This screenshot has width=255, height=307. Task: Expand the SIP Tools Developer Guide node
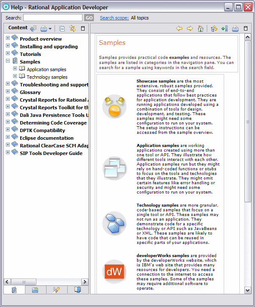(x=8, y=152)
